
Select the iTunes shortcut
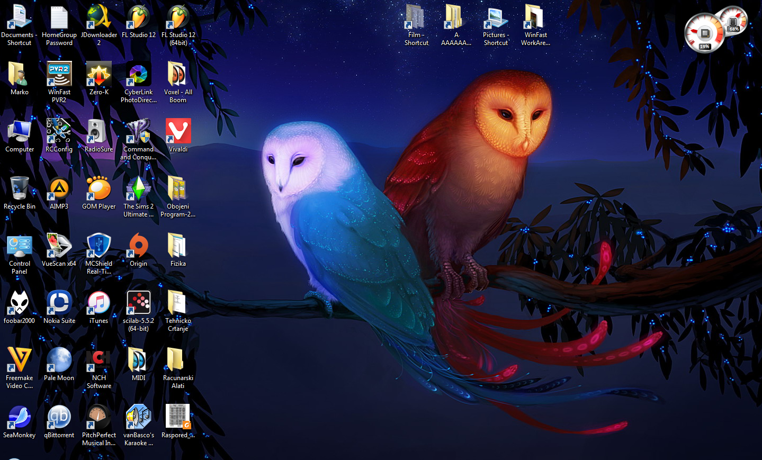coord(99,302)
